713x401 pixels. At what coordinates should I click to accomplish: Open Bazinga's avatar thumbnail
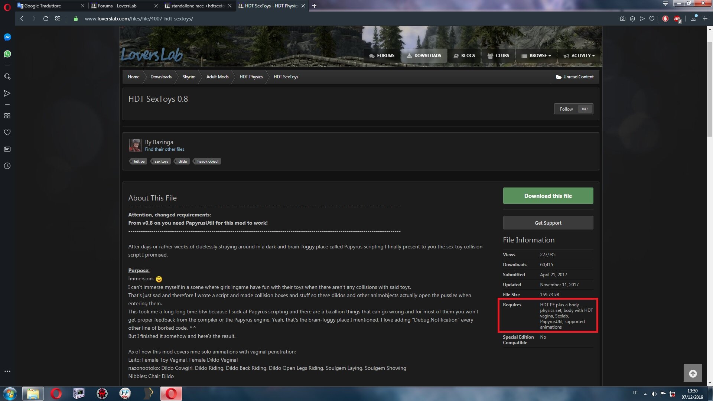click(x=135, y=145)
